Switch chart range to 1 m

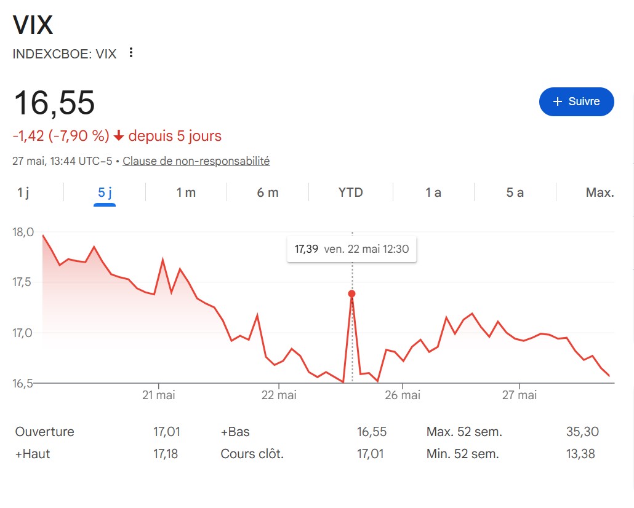pos(186,192)
